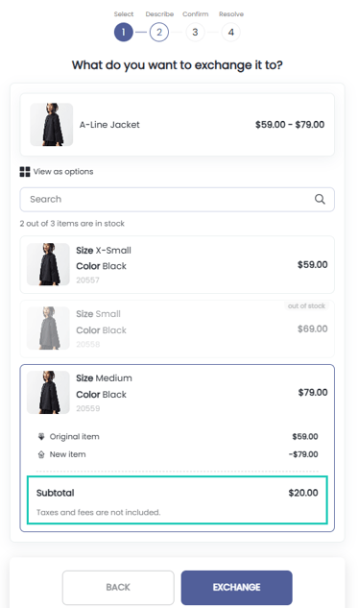This screenshot has height=608, width=358.
Task: Select the Size Medium Black variant card
Action: pos(177,448)
